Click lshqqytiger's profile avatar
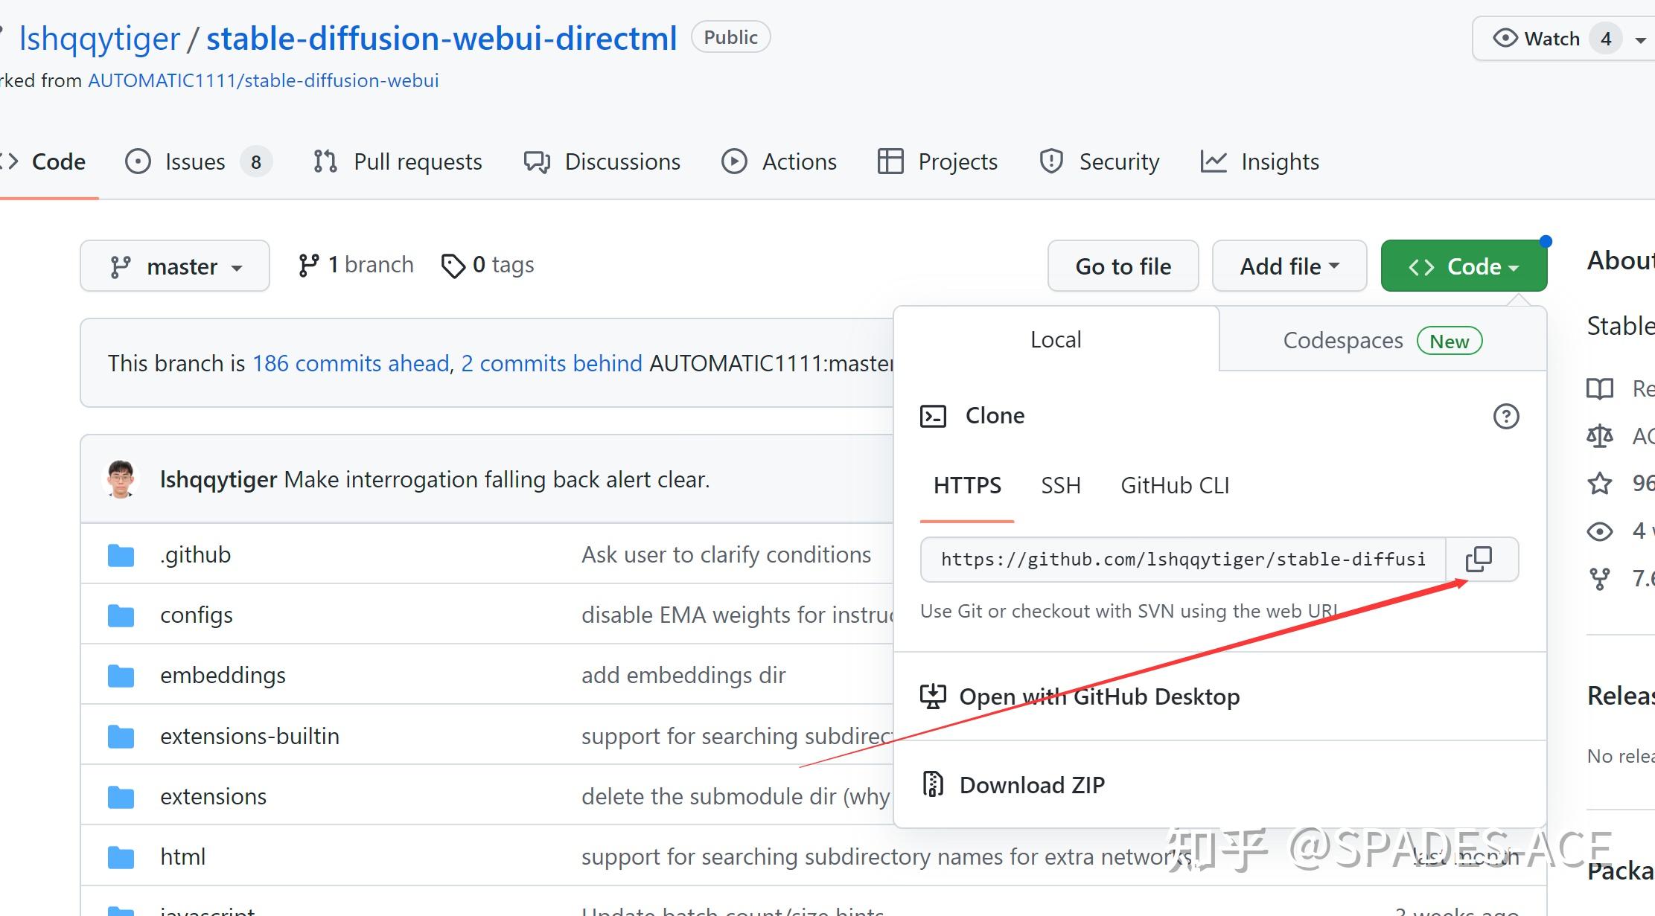 coord(121,478)
